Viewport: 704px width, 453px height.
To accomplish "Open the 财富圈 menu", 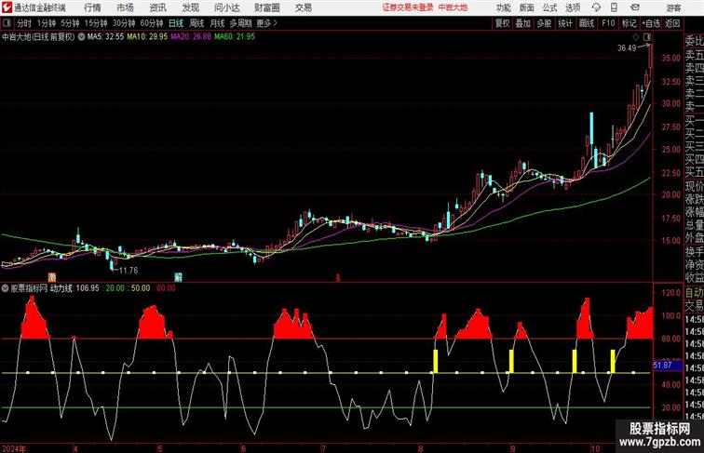I will point(267,7).
